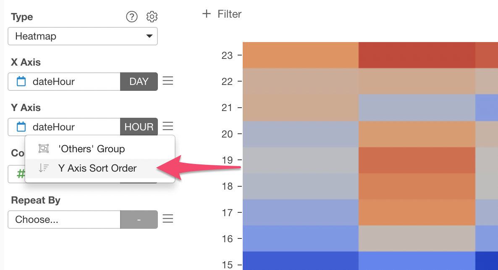
Task: Change the DAY date unit on X Axis
Action: click(x=139, y=82)
